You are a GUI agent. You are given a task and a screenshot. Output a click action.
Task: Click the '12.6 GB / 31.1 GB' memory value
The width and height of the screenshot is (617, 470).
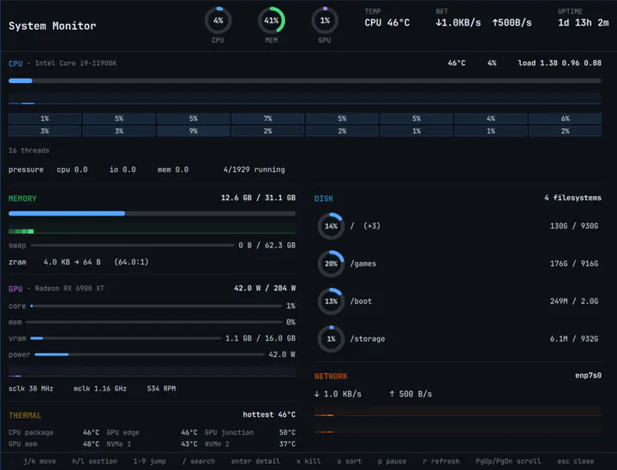258,198
